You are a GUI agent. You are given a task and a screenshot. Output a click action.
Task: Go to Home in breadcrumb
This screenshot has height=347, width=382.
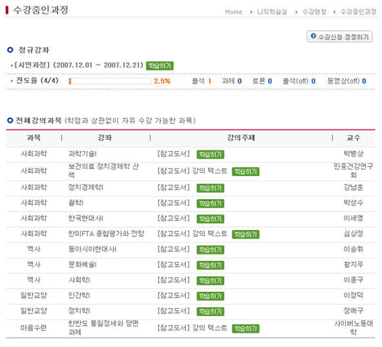click(234, 12)
